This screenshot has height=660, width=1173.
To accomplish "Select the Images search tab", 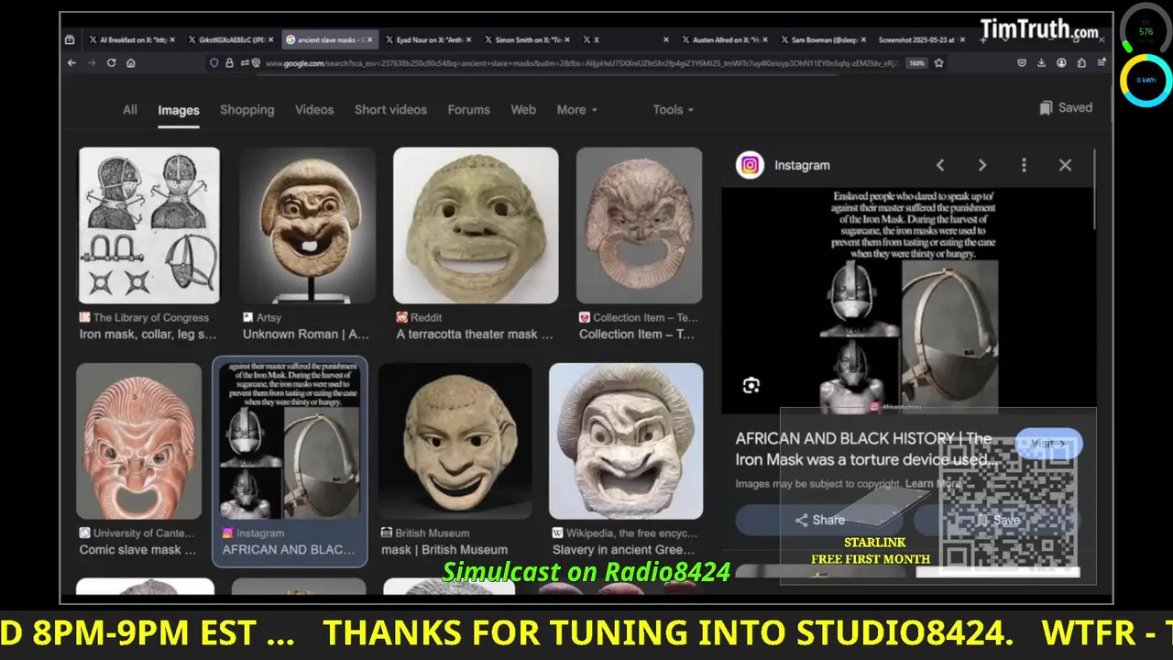I will [178, 110].
